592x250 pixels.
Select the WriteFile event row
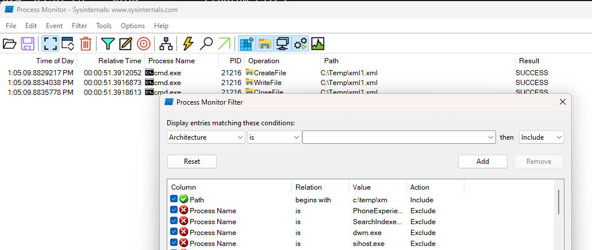(296, 83)
